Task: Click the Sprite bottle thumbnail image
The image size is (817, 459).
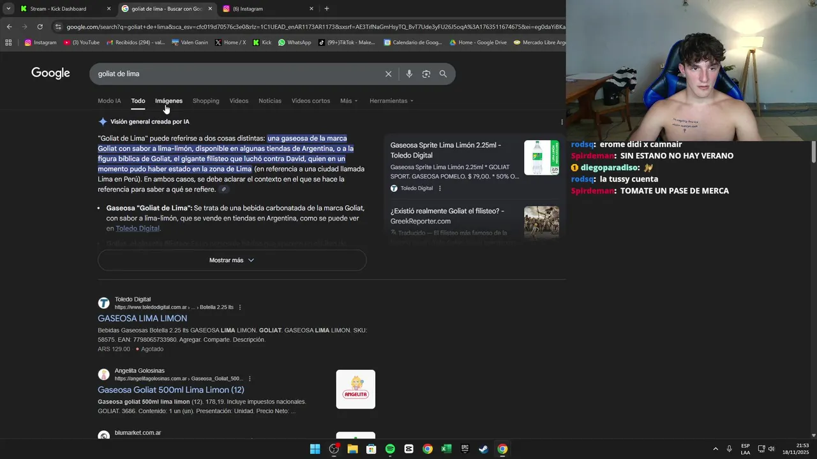Action: pos(541,157)
